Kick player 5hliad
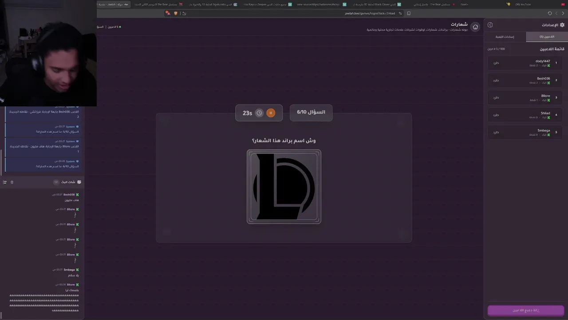Image resolution: width=568 pixels, height=320 pixels. (x=496, y=115)
